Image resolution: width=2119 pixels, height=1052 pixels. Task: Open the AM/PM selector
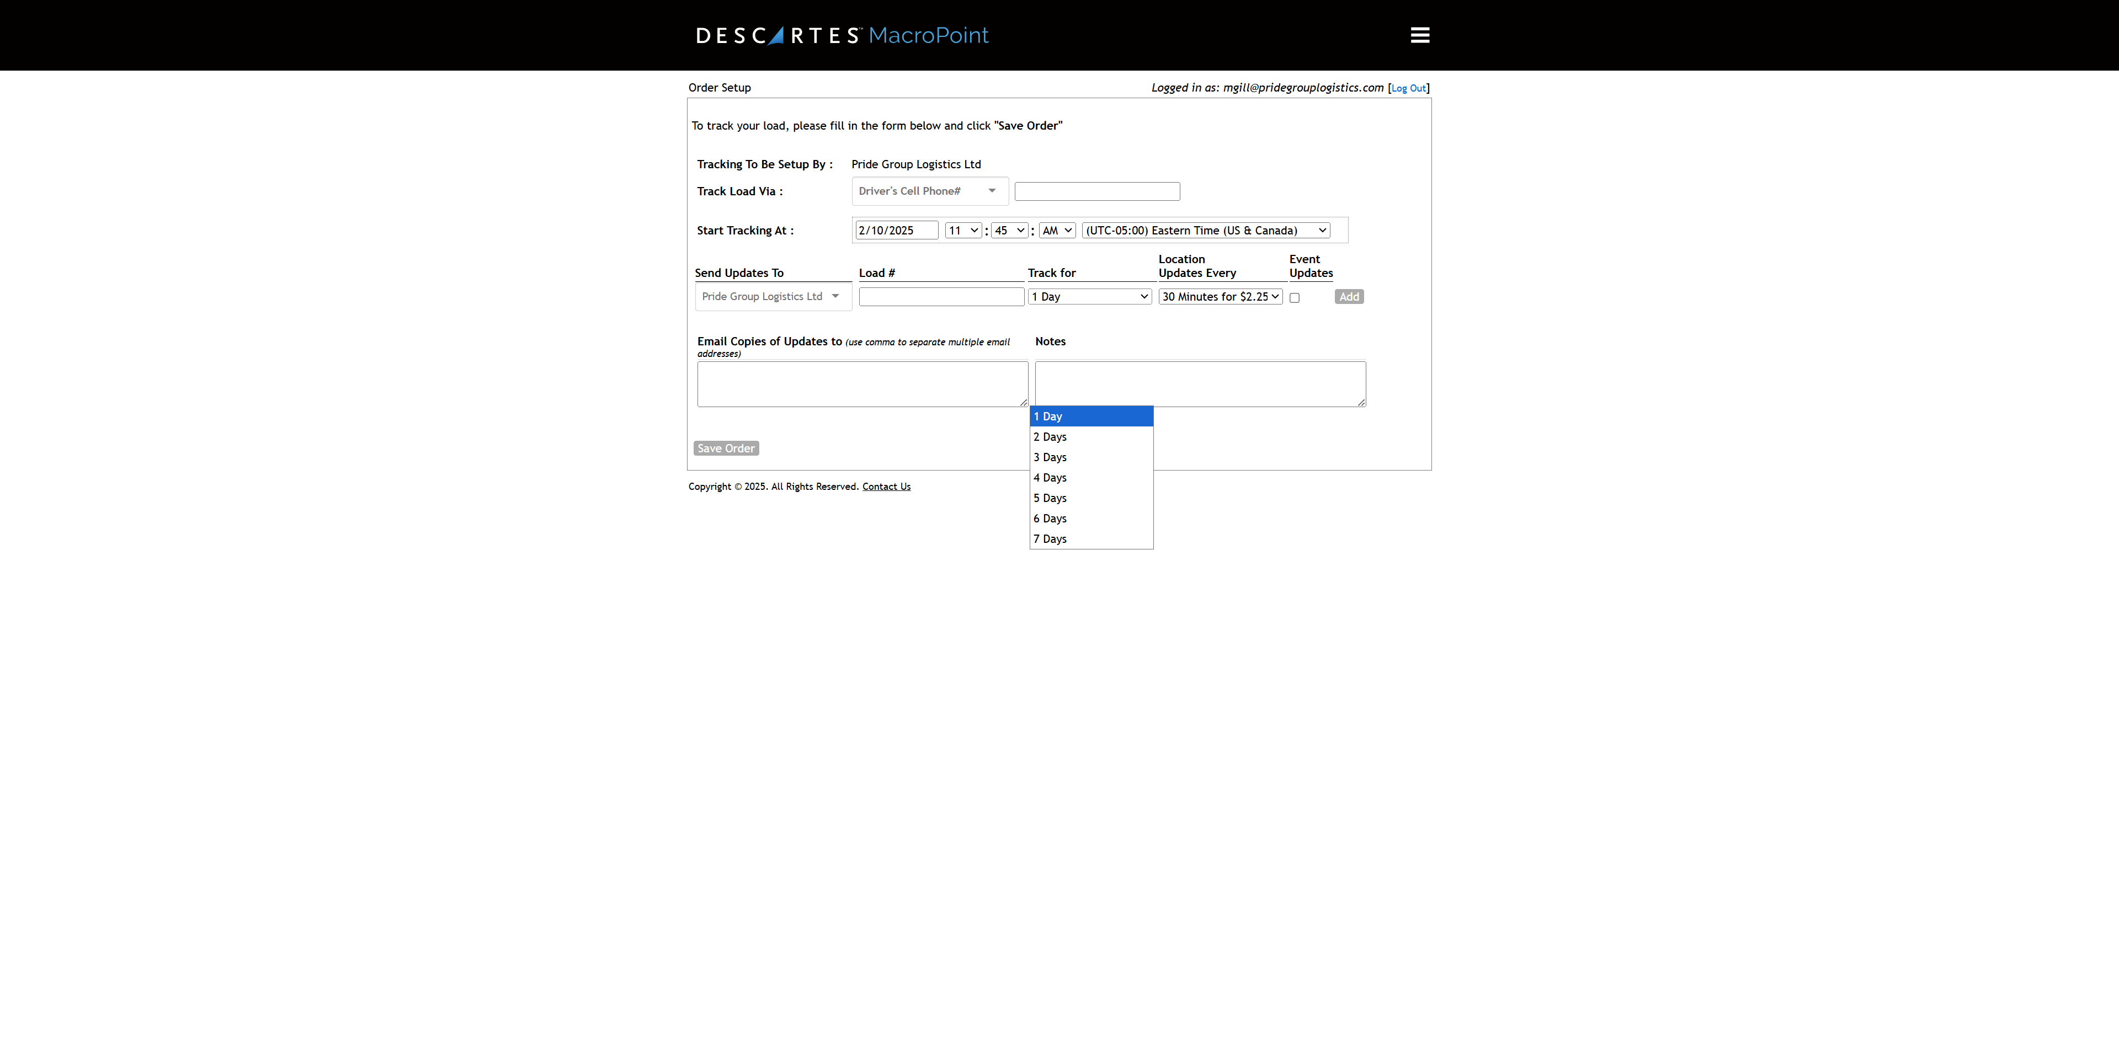pyautogui.click(x=1056, y=230)
